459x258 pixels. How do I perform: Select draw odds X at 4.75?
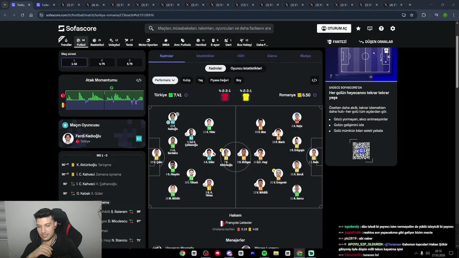click(102, 62)
